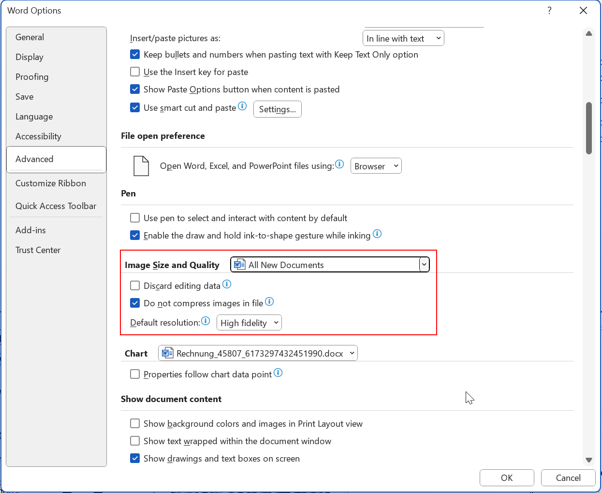Viewport: 602px width, 493px height.
Task: Click info icon next to Default resolution label
Action: [206, 321]
